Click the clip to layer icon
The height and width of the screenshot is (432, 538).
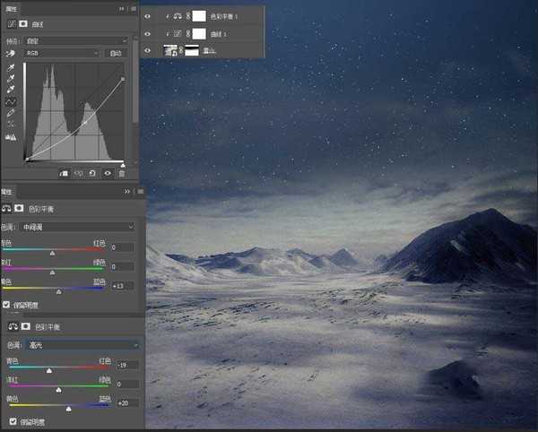pyautogui.click(x=64, y=173)
